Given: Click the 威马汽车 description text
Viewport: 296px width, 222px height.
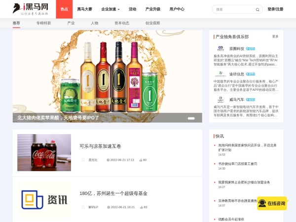Looking at the screenshot, I should (246, 111).
